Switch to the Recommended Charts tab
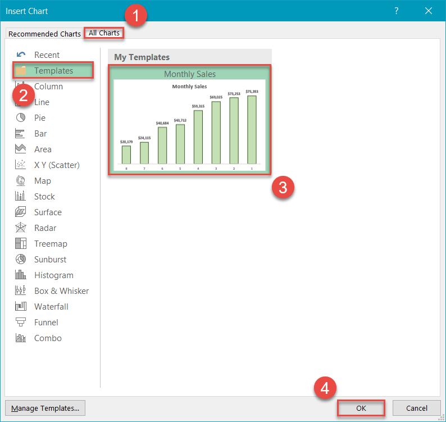The image size is (446, 422). (44, 34)
